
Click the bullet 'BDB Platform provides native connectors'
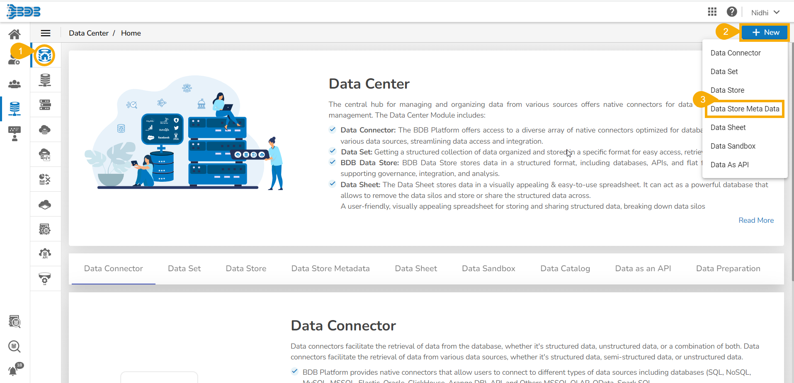pos(527,372)
